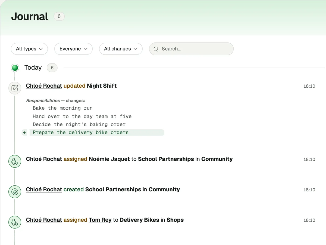This screenshot has width=326, height=245.
Task: Click the magnifier icon in search box
Action: (x=156, y=49)
